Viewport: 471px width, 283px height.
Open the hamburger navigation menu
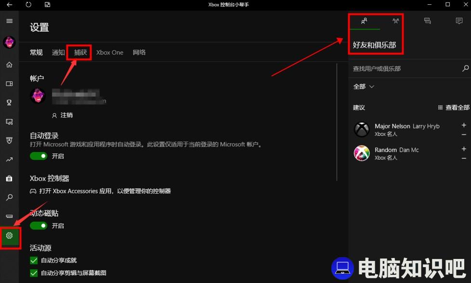(x=9, y=21)
